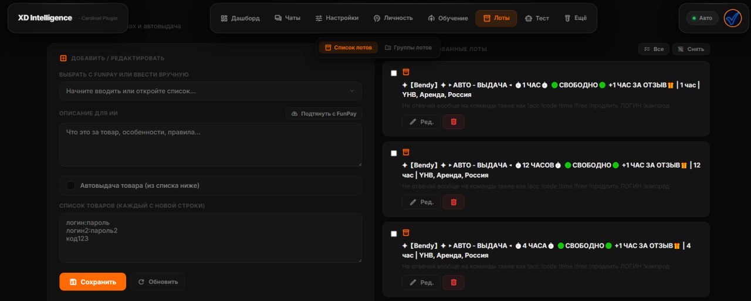Open the Тест tab
This screenshot has height=301, width=751.
tap(537, 18)
